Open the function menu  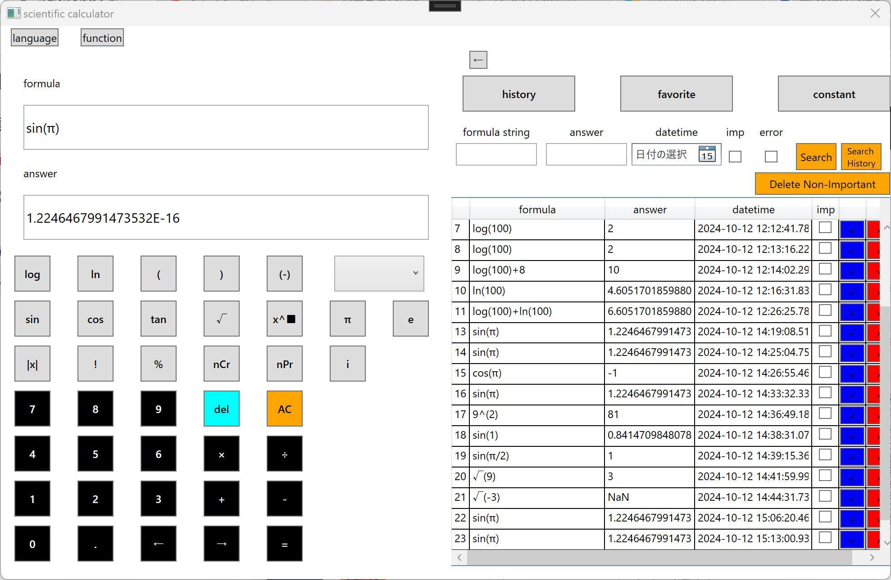pos(102,38)
